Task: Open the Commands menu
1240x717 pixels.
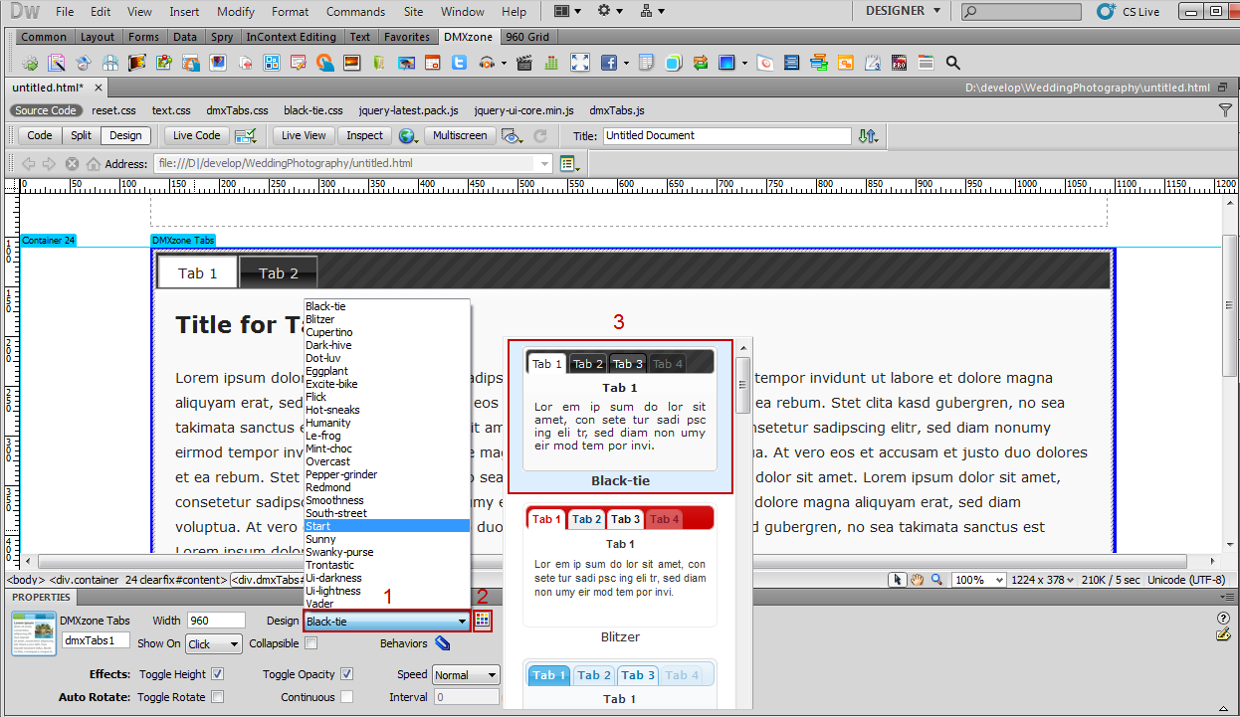Action: pyautogui.click(x=355, y=12)
